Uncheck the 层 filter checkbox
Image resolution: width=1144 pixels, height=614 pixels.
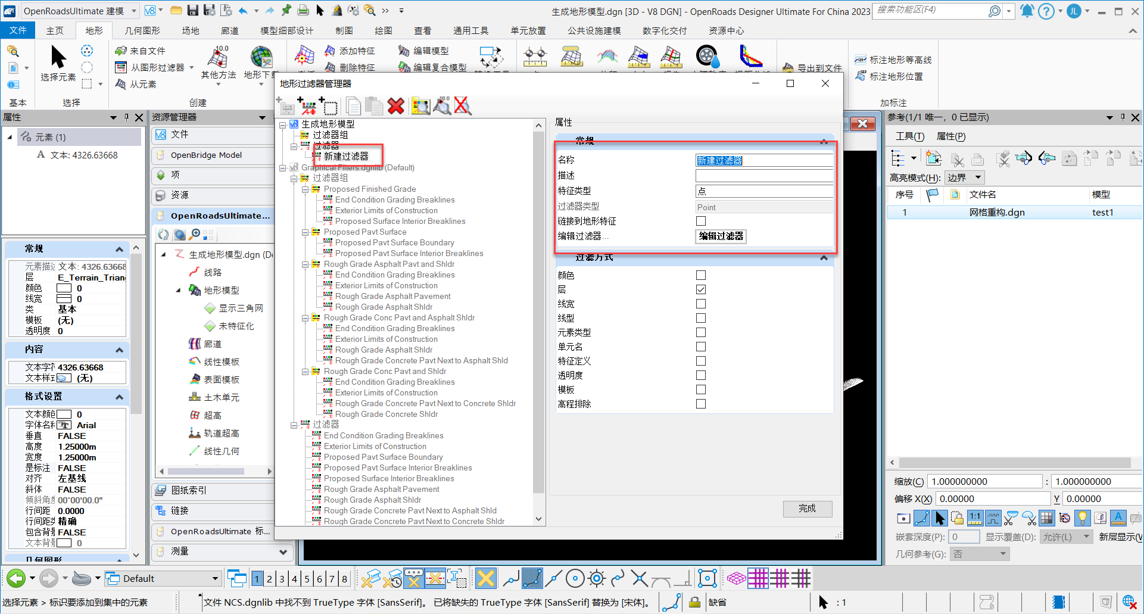tap(701, 289)
